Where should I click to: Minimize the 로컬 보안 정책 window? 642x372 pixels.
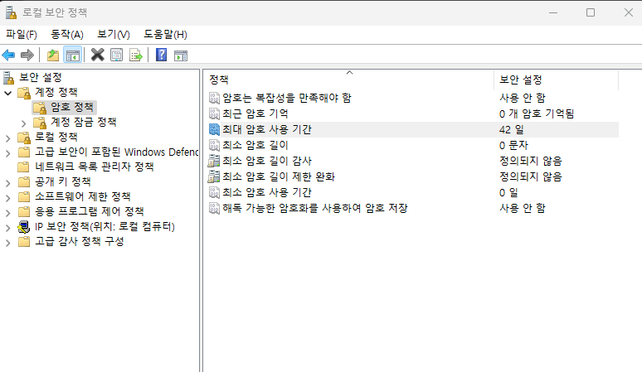click(x=553, y=12)
